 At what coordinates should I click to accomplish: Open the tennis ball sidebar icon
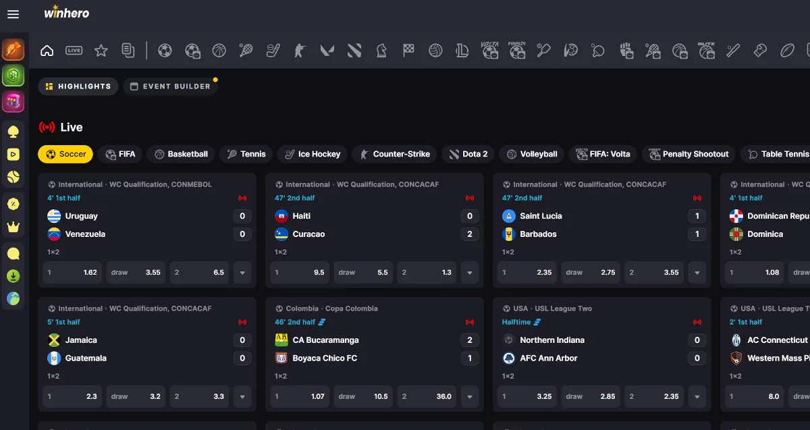(13, 177)
